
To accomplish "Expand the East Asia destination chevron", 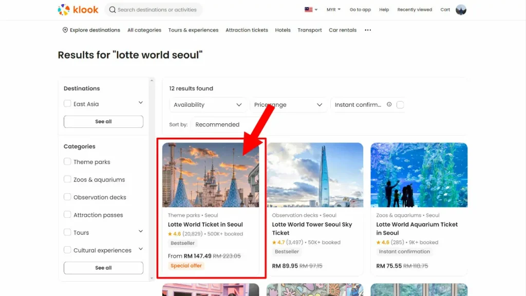I will coord(141,103).
